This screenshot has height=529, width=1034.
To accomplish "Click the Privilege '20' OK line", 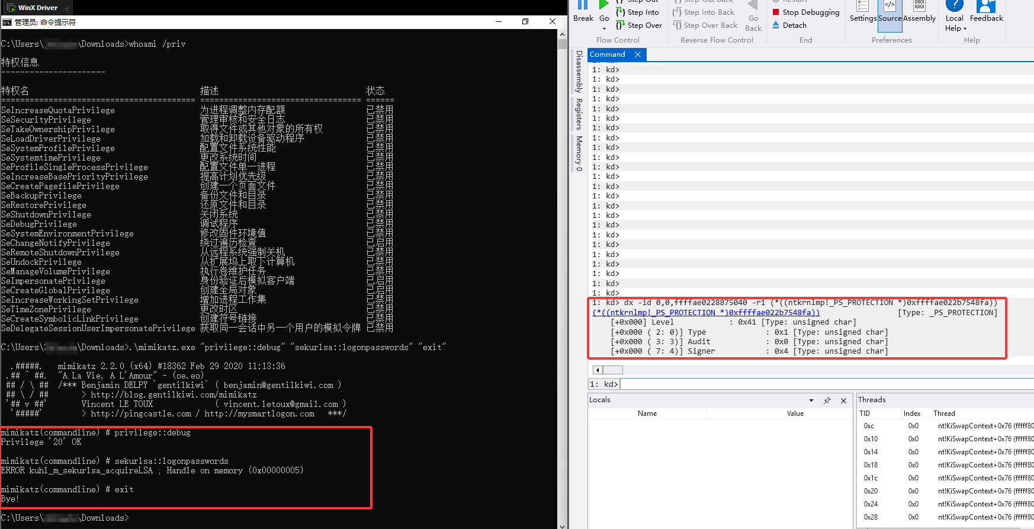I will (41, 442).
